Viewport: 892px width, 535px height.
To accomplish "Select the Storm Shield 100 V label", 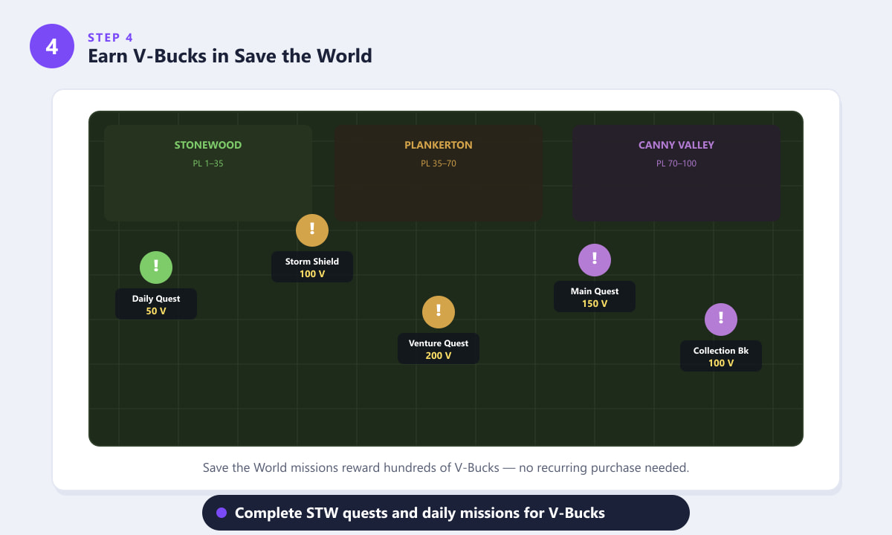I will point(312,267).
